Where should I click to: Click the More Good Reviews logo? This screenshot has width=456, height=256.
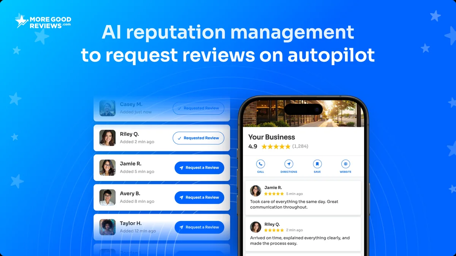[x=43, y=22]
